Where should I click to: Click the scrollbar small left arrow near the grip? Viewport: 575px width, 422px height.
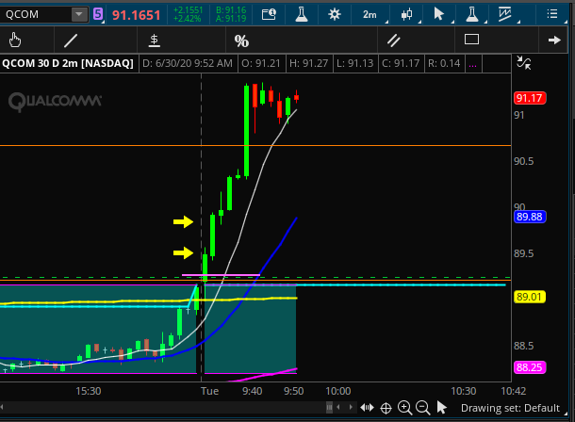pyautogui.click(x=338, y=407)
